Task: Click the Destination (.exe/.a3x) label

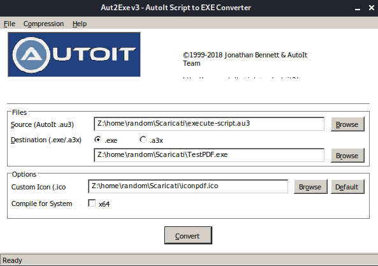Action: pyautogui.click(x=46, y=140)
